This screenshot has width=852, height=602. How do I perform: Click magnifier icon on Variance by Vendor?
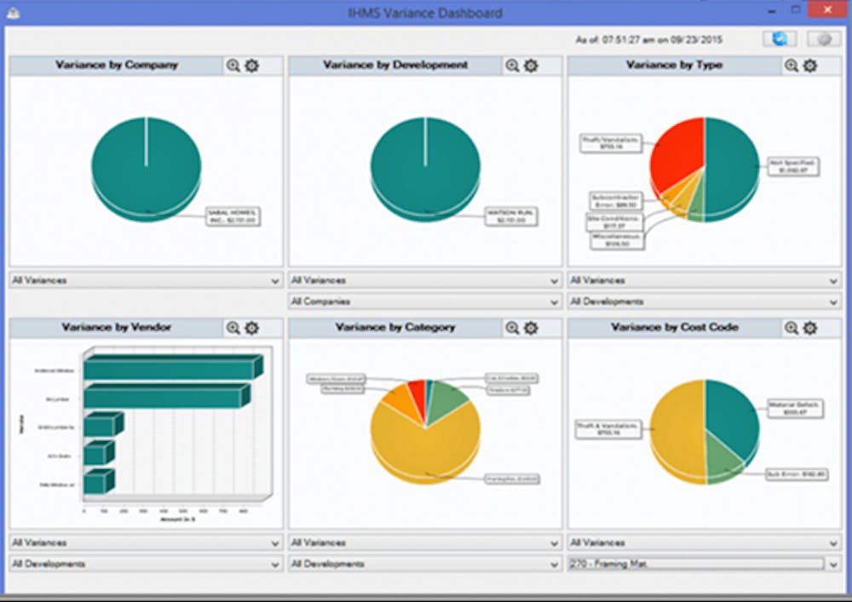click(x=233, y=328)
